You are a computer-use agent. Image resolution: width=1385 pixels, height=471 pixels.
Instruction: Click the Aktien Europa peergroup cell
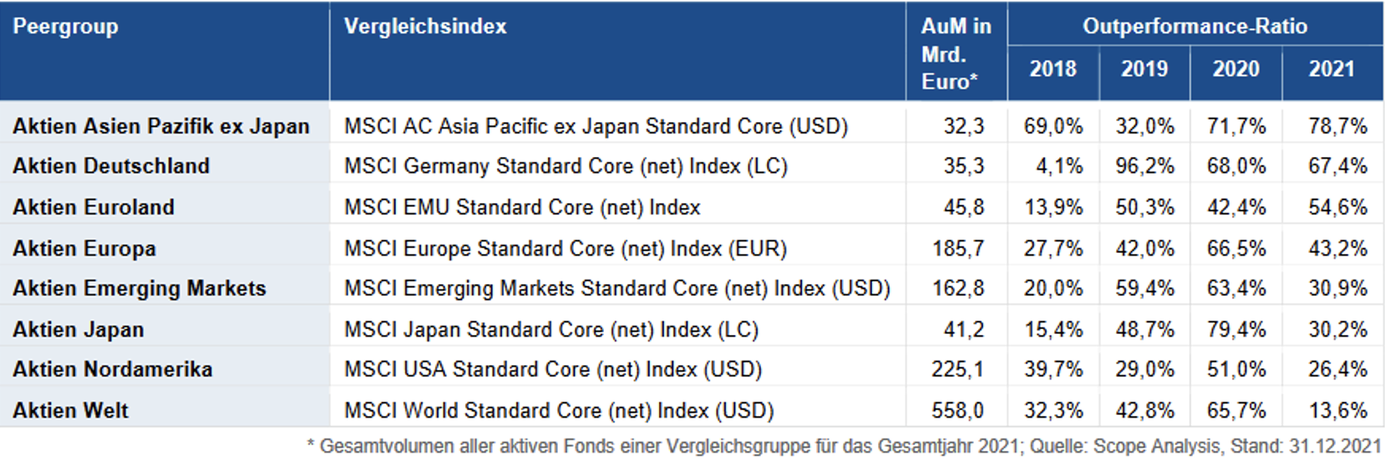tap(84, 249)
